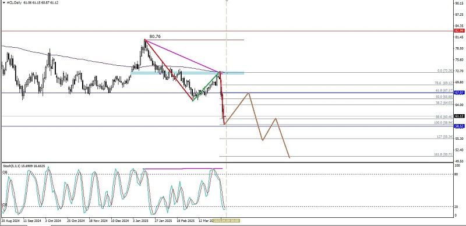
Task: Click the 25 Oct 2024 date label
Action: 76,221
